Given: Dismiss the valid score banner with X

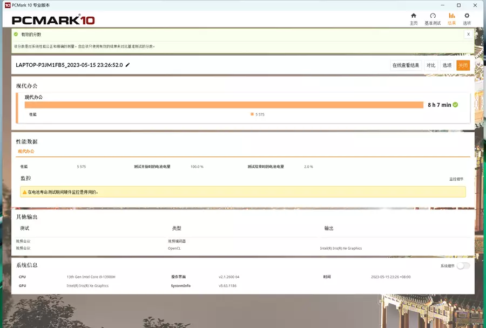Looking at the screenshot, I should click(468, 34).
